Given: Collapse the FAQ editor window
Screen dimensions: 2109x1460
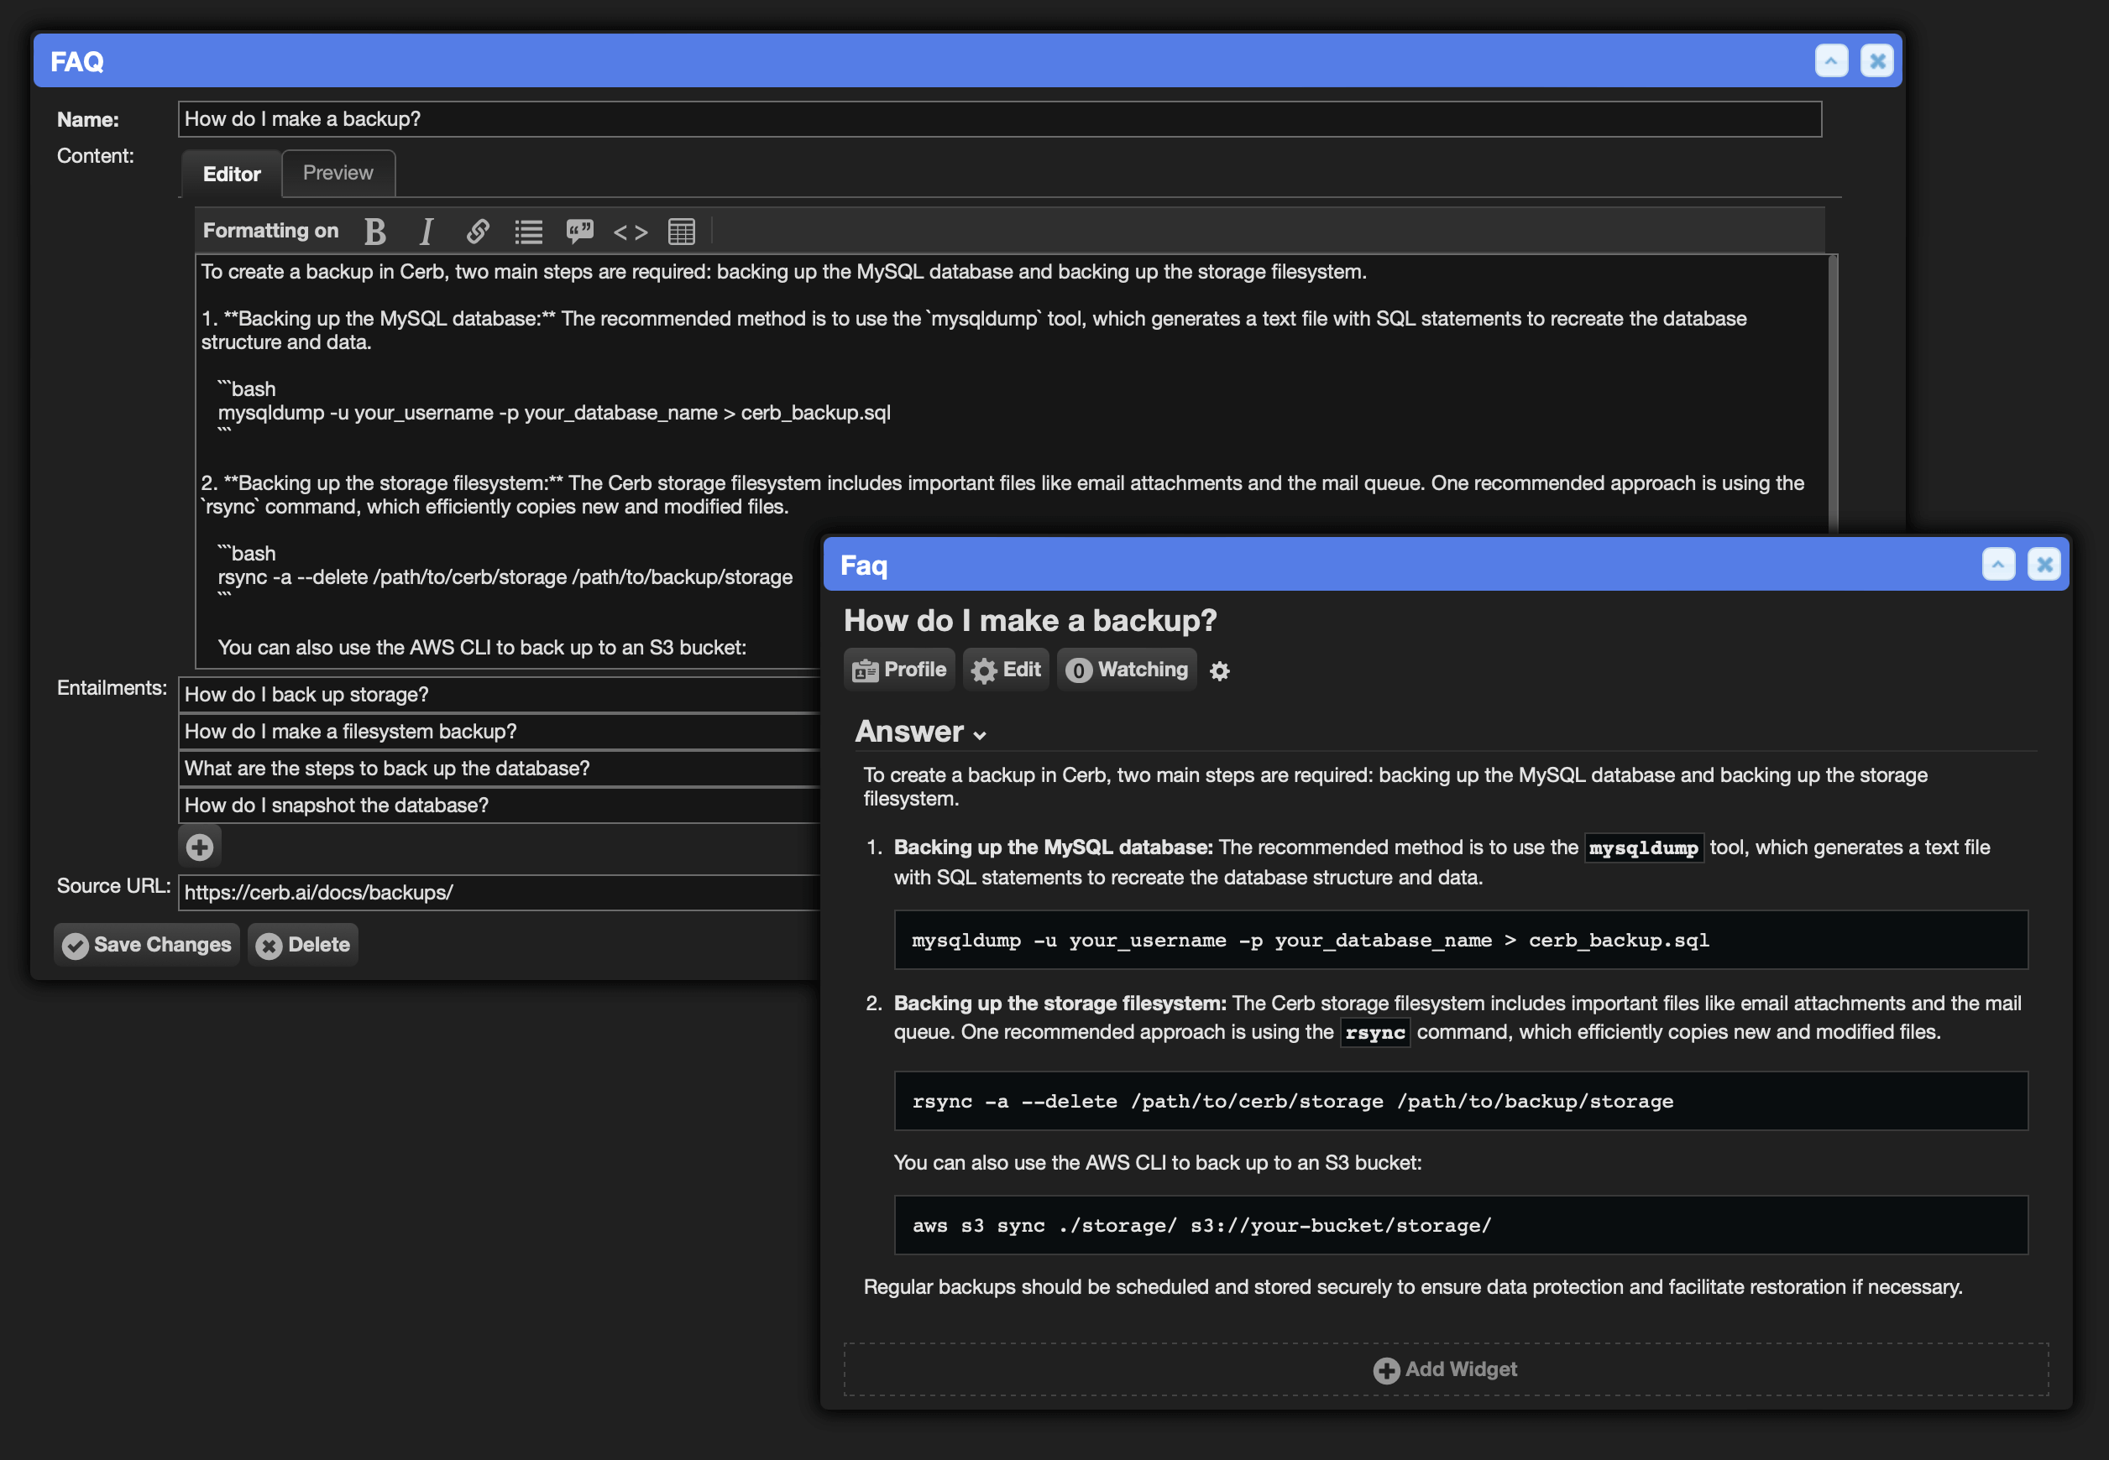Looking at the screenshot, I should click(1831, 61).
